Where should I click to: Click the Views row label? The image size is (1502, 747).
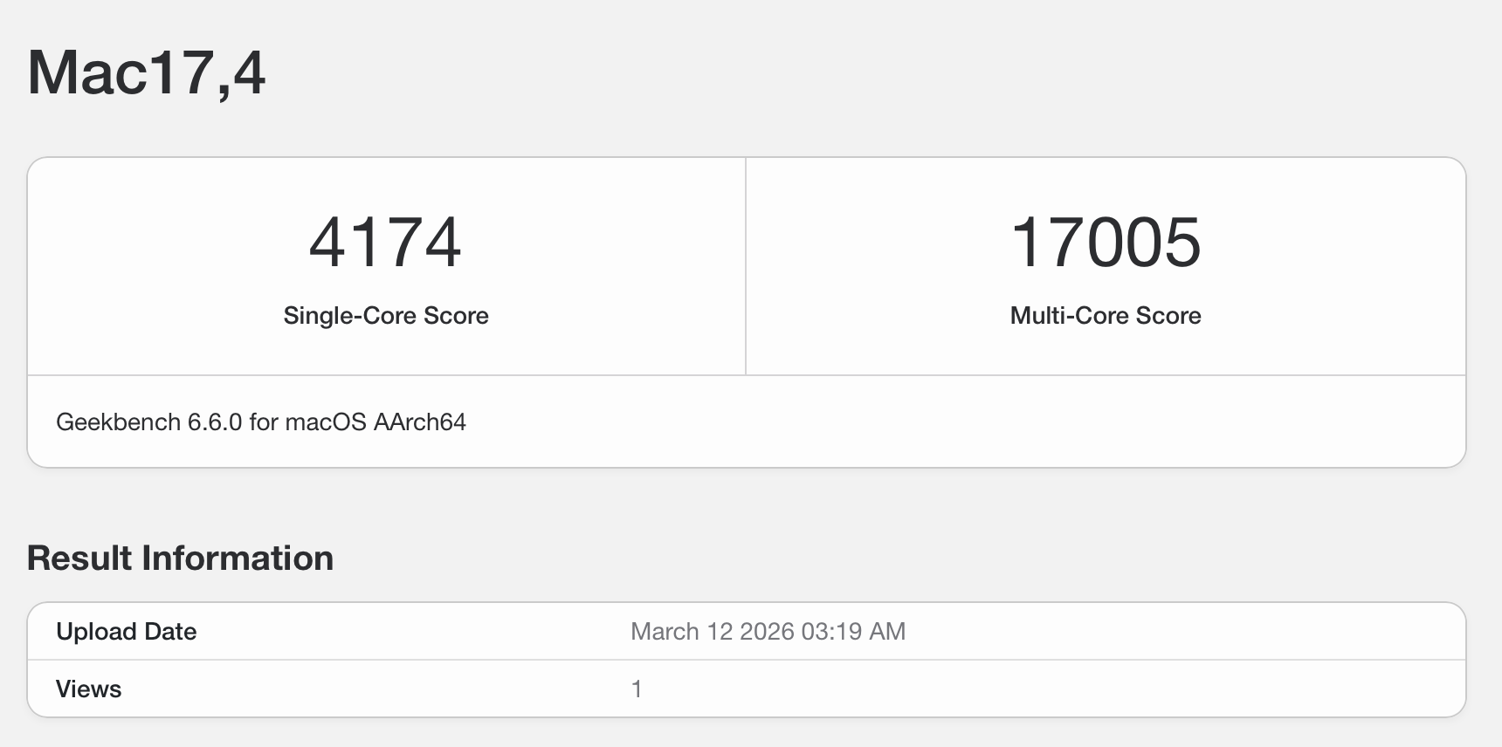[x=88, y=689]
